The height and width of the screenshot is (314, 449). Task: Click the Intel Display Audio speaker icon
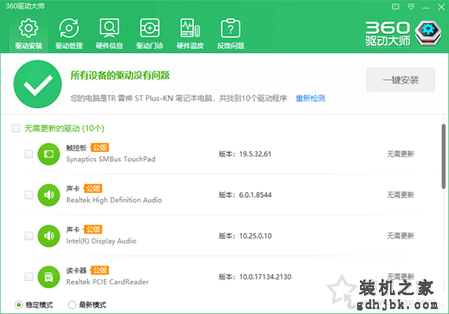[x=48, y=236]
